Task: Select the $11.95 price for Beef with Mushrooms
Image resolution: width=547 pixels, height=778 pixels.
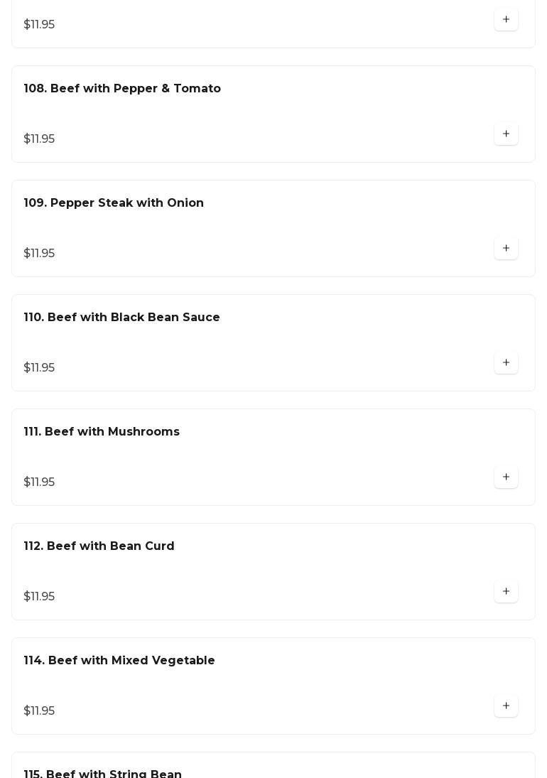Action: click(x=39, y=482)
